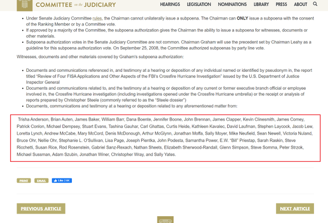Click the Committee on the Judiciary title text

[x=76, y=5]
